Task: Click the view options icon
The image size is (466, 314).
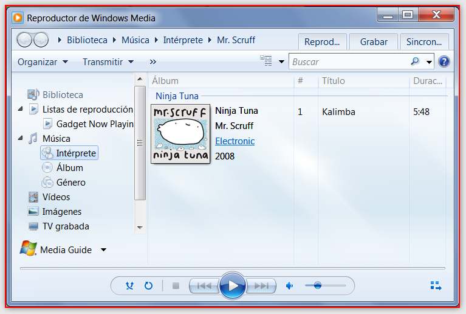Action: tap(266, 61)
